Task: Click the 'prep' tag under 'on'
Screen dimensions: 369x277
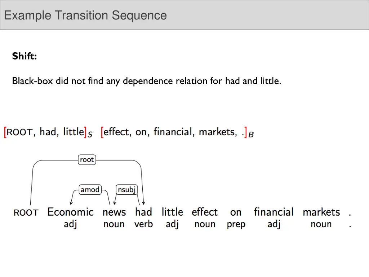Action: click(x=236, y=224)
